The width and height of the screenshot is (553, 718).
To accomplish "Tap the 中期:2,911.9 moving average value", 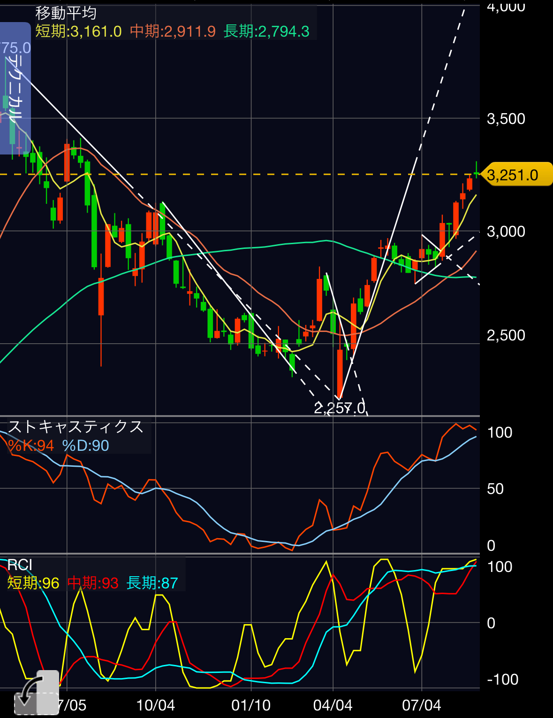I will pos(173,31).
